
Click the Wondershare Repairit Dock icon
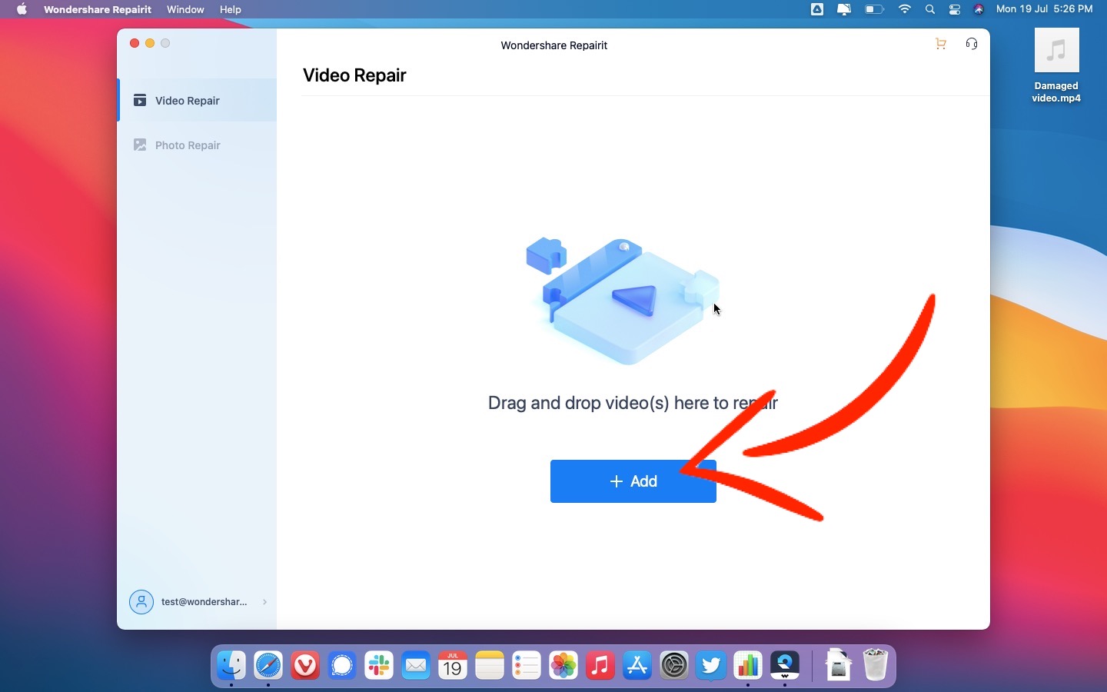click(785, 665)
